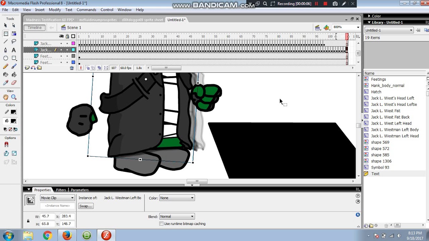Viewport: 429px width, 241px height.
Task: Select the Pencil tool
Action: [x=6, y=66]
